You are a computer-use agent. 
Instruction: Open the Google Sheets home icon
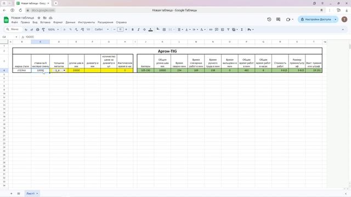6,20
